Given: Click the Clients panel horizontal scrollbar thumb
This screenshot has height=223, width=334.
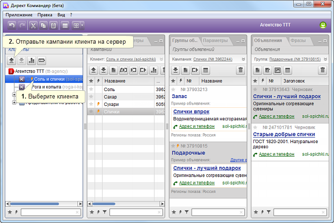Looking at the screenshot, I should [x=34, y=204].
